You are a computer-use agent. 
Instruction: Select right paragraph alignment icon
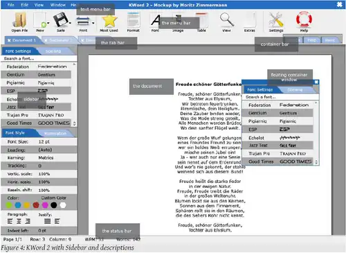(x=28, y=221)
